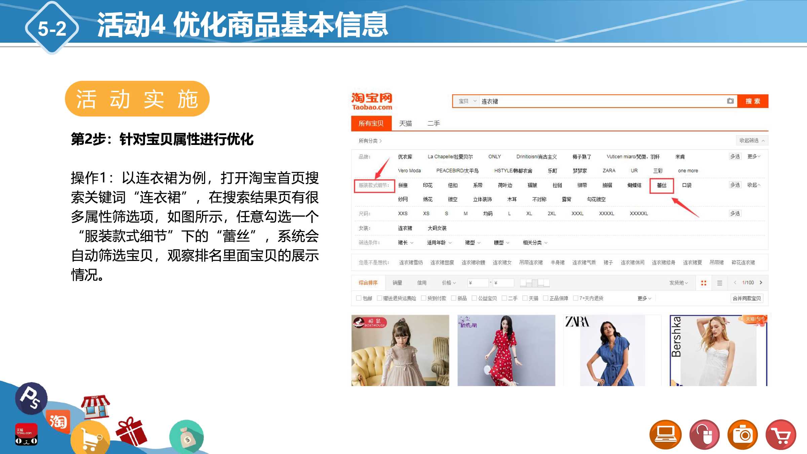807x454 pixels.
Task: Open the 发货地 dropdown
Action: [678, 283]
